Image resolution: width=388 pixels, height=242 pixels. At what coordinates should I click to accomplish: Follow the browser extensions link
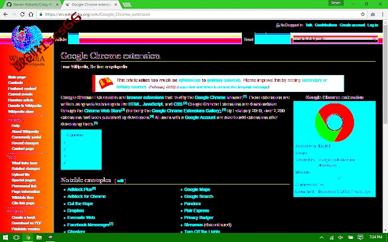click(x=145, y=97)
